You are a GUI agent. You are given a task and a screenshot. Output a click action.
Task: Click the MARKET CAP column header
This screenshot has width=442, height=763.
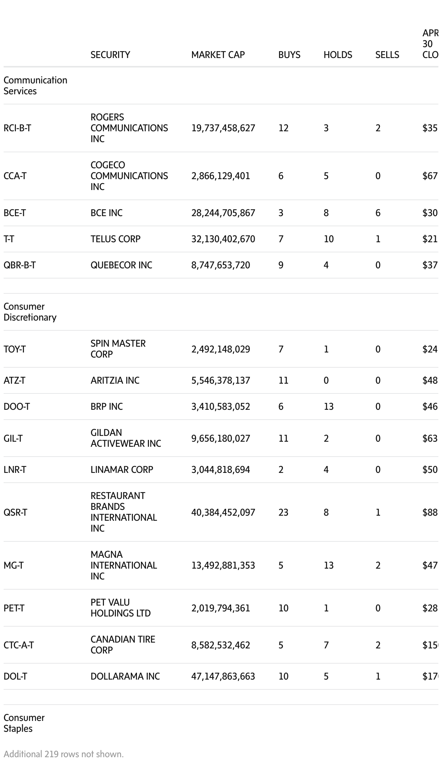pos(218,55)
